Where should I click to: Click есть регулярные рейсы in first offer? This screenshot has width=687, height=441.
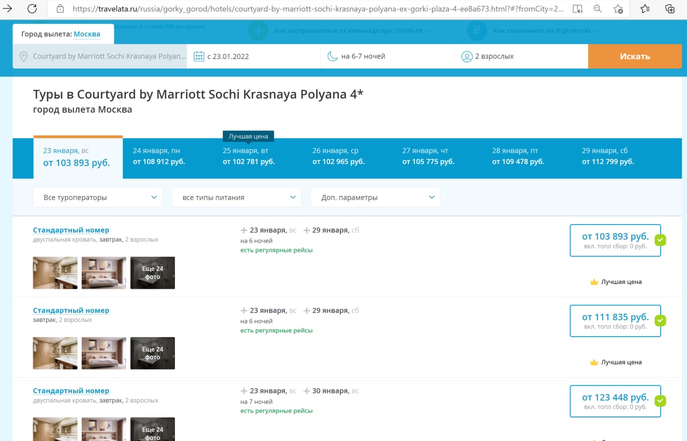(x=276, y=250)
